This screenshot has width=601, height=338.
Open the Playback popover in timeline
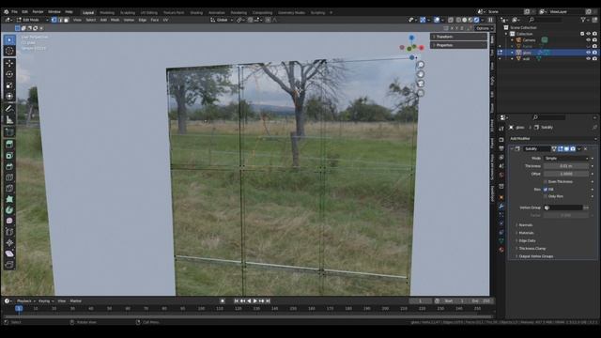pos(26,300)
